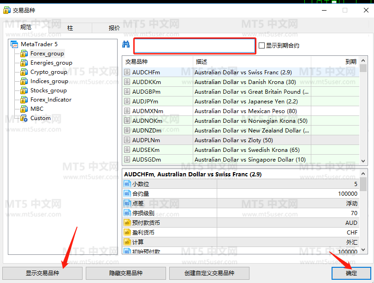Click the symbol list scroll down arrow

(363, 161)
